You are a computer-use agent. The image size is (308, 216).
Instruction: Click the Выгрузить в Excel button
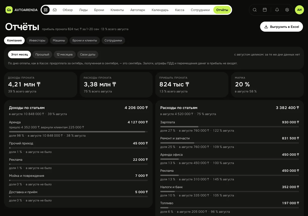(282, 27)
